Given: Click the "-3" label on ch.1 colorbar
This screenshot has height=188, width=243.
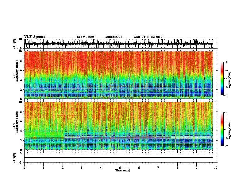Looking at the screenshot, I should [226, 62].
